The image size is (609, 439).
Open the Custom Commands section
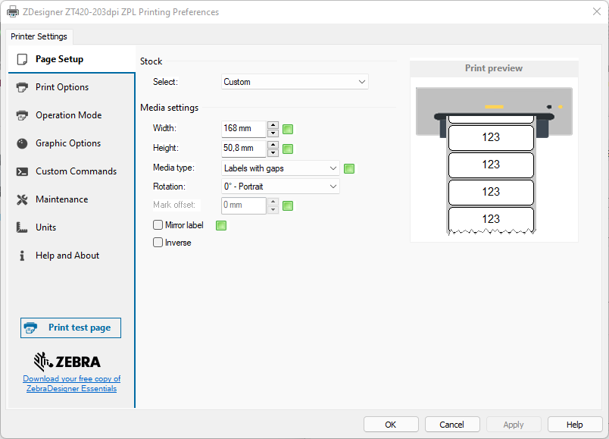click(72, 171)
